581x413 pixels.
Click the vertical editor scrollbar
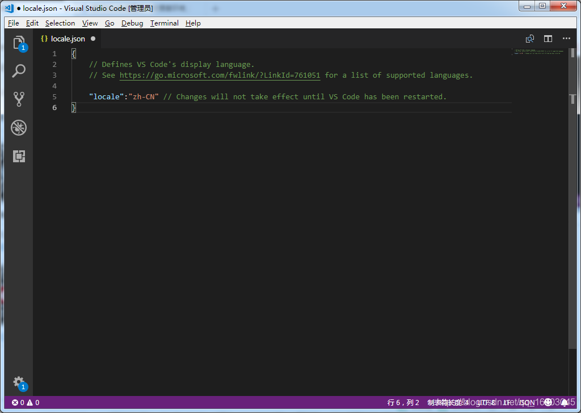click(572, 198)
